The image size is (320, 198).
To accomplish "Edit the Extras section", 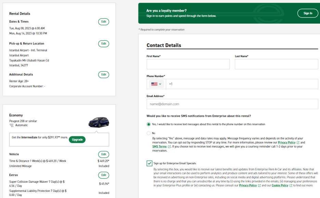I will coord(104,175).
